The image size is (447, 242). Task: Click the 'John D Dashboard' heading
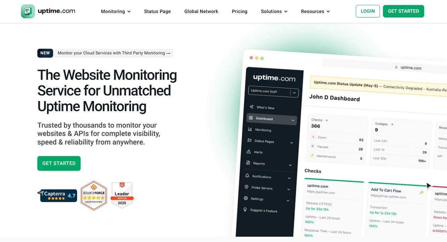(335, 99)
